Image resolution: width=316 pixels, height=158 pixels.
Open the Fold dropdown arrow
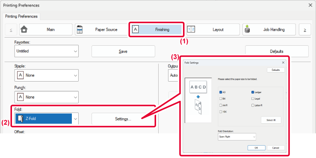75,119
